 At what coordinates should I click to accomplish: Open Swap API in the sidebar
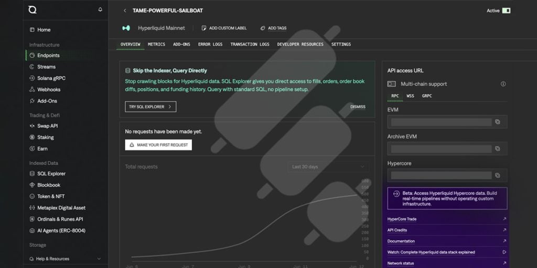(x=44, y=126)
